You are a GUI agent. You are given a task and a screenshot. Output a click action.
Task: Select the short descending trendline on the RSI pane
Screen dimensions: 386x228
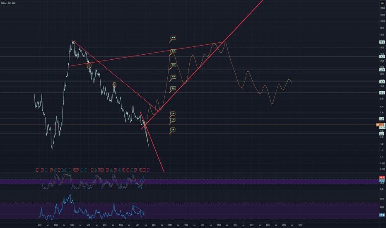click(139, 209)
